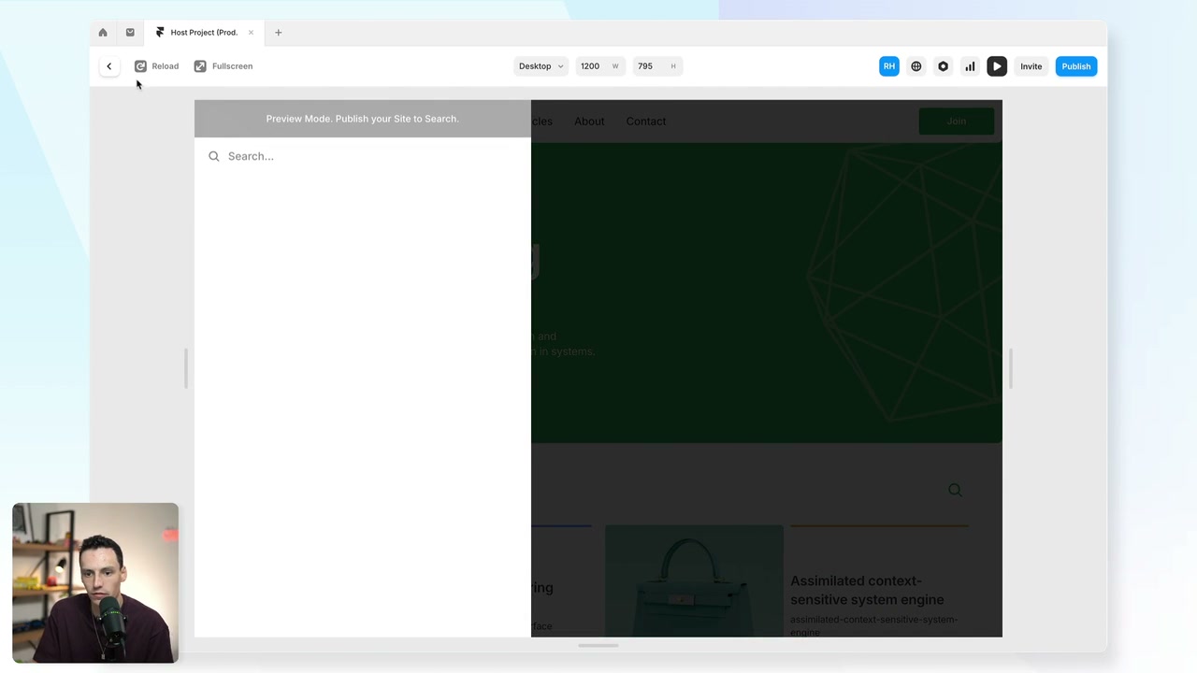Select the Host Project tab
1197x673 pixels.
coord(204,33)
